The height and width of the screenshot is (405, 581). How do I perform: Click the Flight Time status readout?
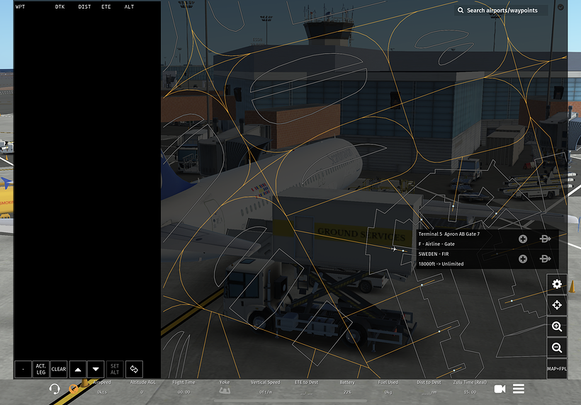pyautogui.click(x=184, y=387)
